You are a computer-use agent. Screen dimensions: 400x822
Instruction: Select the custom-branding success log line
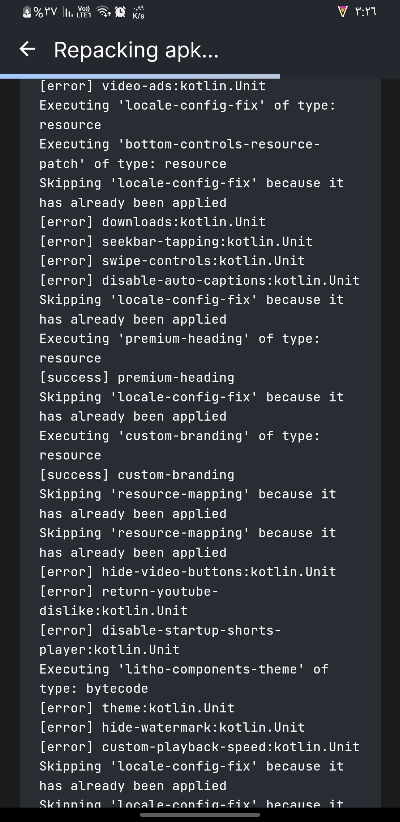(136, 474)
